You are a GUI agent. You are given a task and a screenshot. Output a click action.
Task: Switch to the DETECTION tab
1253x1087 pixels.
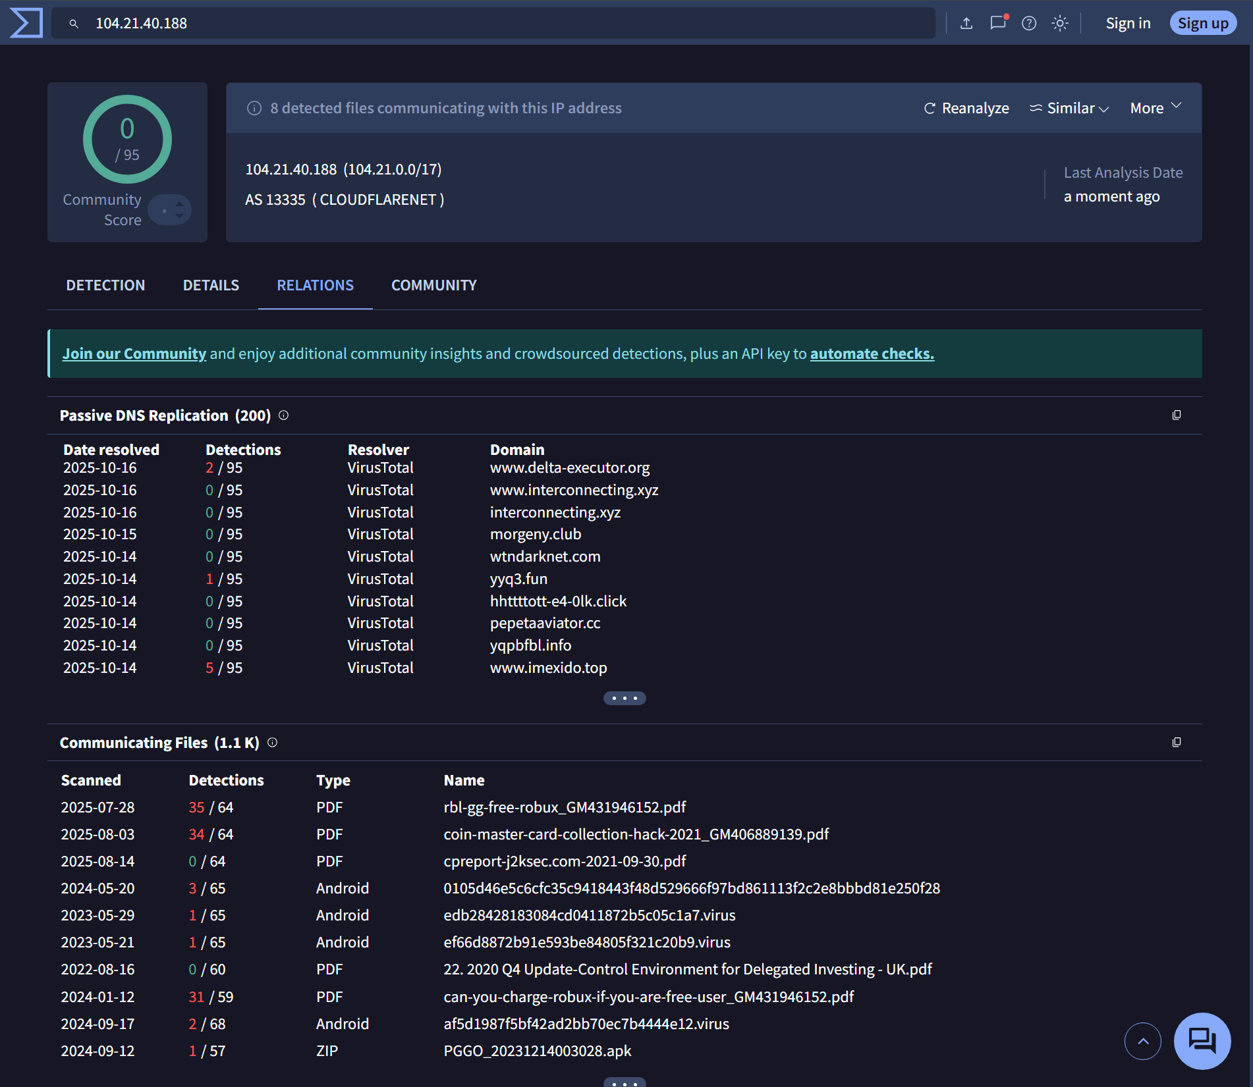(x=105, y=285)
